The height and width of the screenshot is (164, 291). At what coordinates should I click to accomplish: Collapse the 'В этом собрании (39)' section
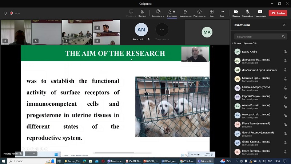click(x=233, y=43)
